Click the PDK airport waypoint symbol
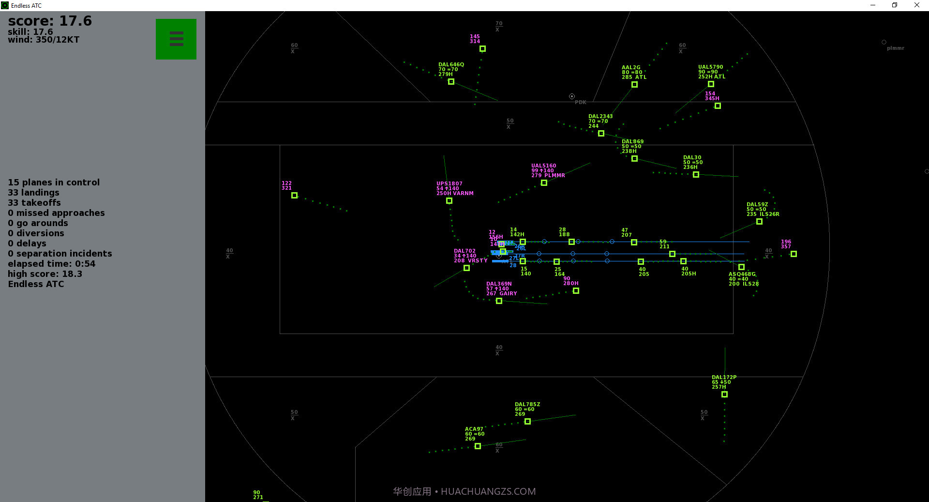Screen dimensions: 929x502 (572, 96)
